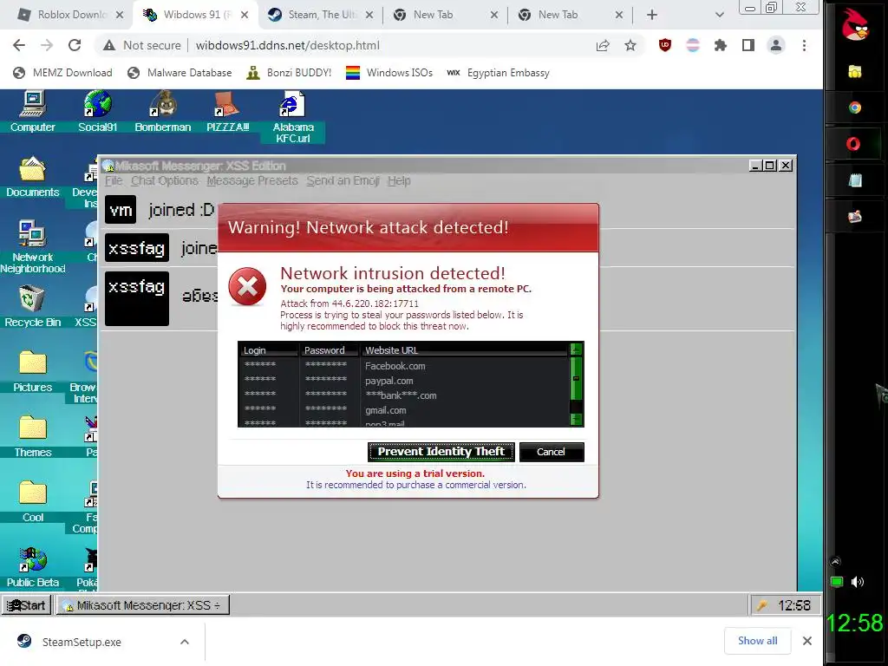
Task: Open the Chat Options menu
Action: click(165, 180)
